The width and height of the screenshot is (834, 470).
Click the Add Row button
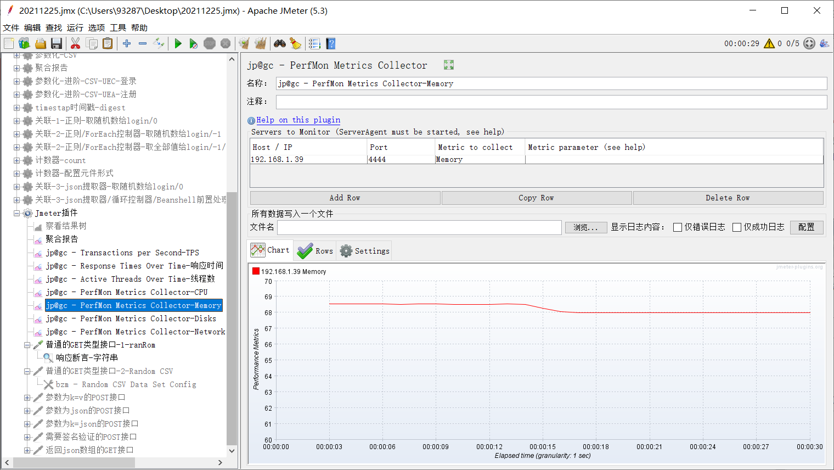pyautogui.click(x=345, y=198)
